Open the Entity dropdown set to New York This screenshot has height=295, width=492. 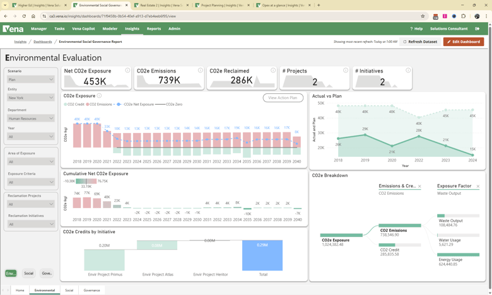point(30,98)
